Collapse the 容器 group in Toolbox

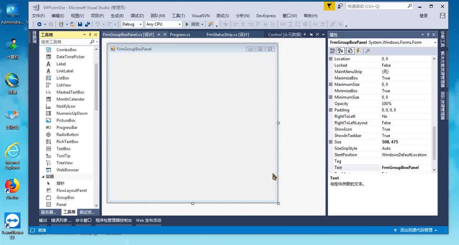point(43,176)
